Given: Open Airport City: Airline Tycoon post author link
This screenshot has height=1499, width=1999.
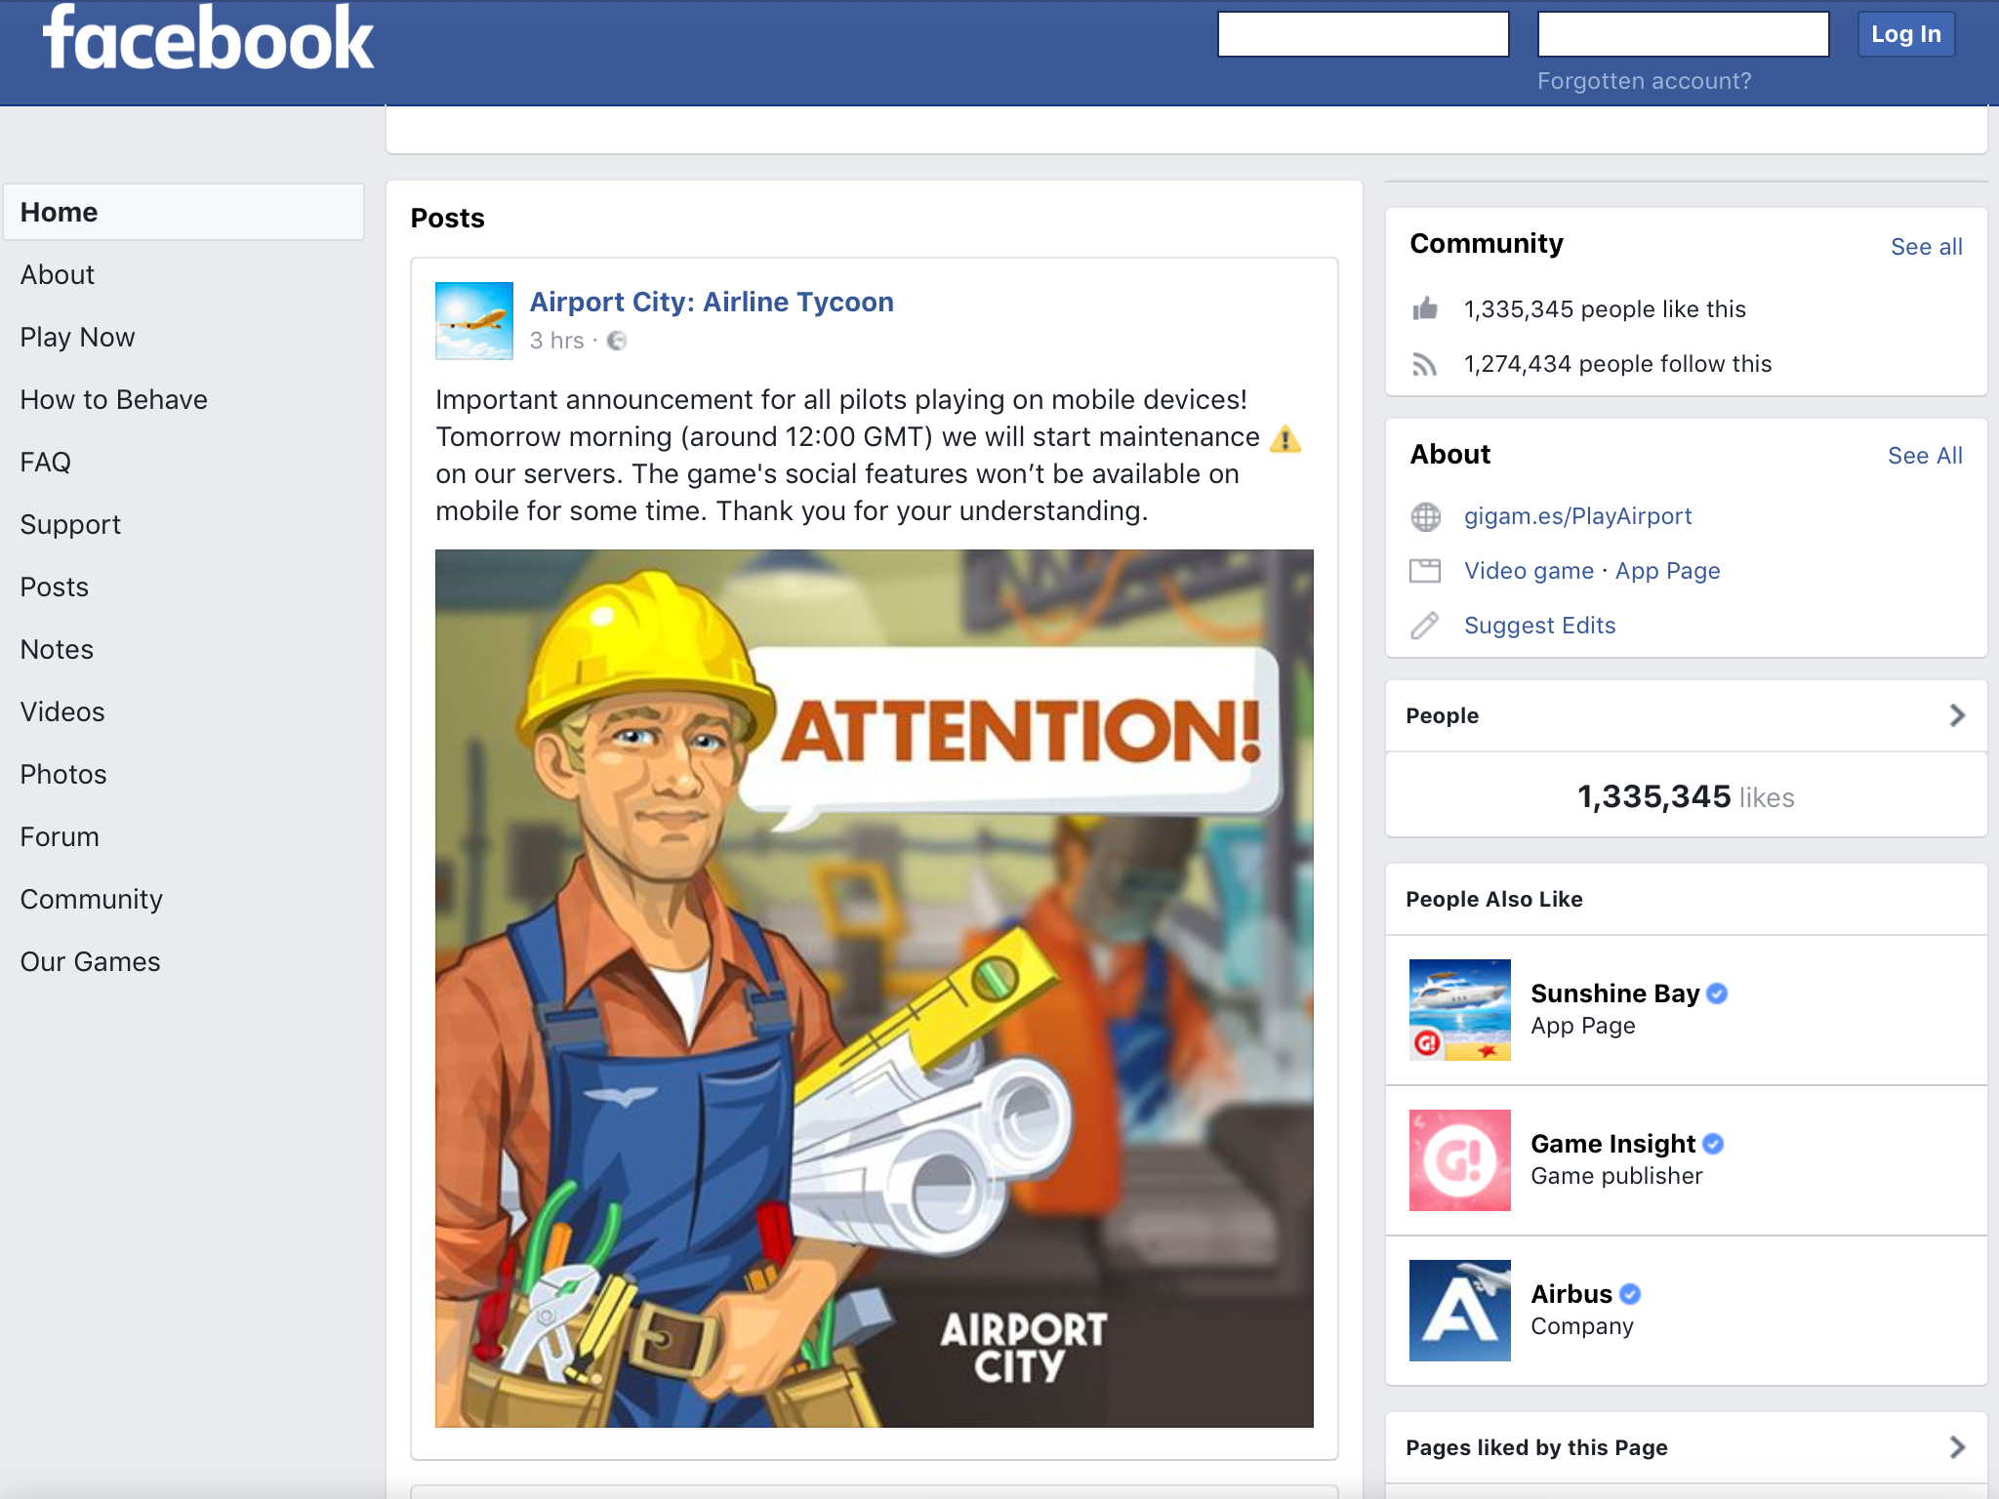Looking at the screenshot, I should (x=712, y=302).
